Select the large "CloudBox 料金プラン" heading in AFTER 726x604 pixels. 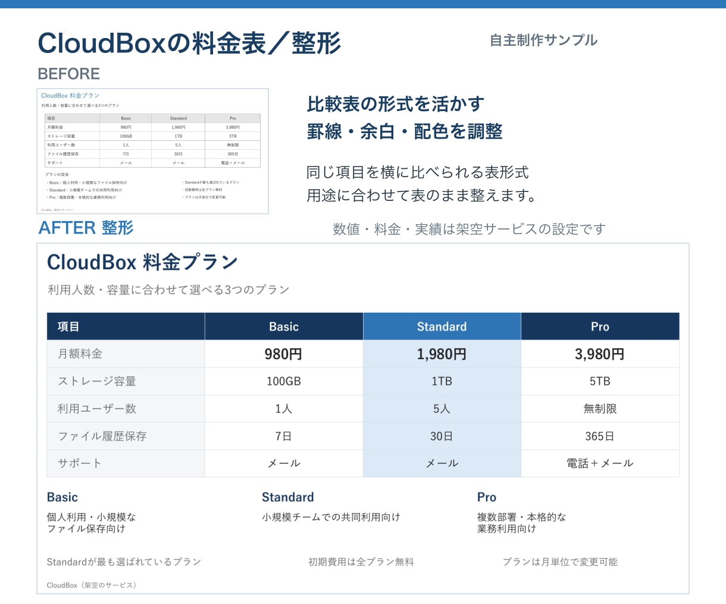coord(142,262)
